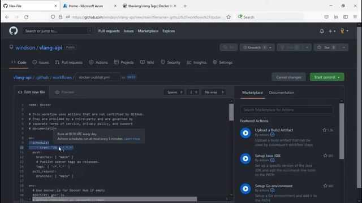Select the Projects tab
362x203 pixels.
(x=124, y=63)
